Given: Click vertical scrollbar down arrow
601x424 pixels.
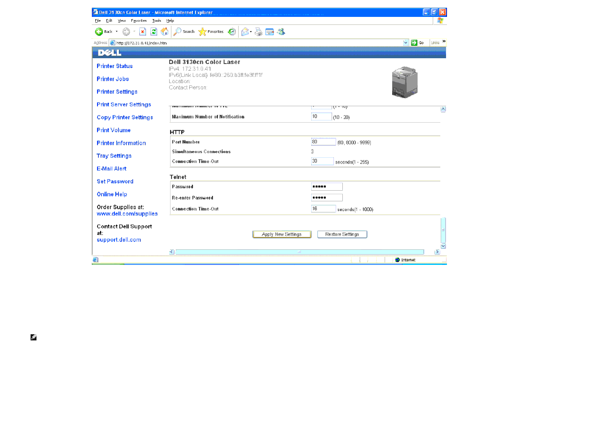Looking at the screenshot, I should coord(443,246).
